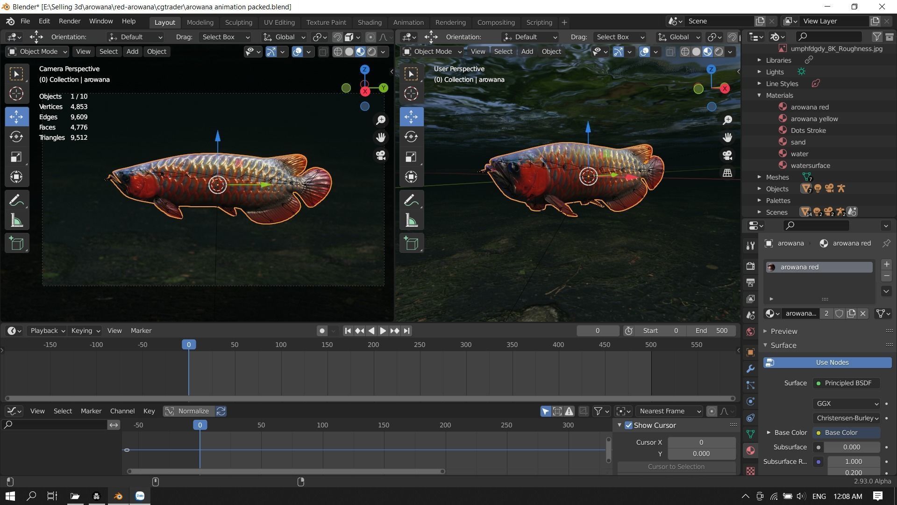Open the Render menu
The width and height of the screenshot is (897, 505).
coord(70,22)
